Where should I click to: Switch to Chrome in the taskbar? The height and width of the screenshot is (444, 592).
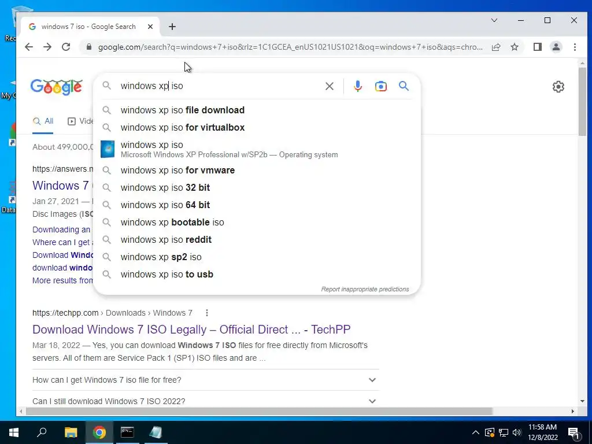tap(99, 432)
